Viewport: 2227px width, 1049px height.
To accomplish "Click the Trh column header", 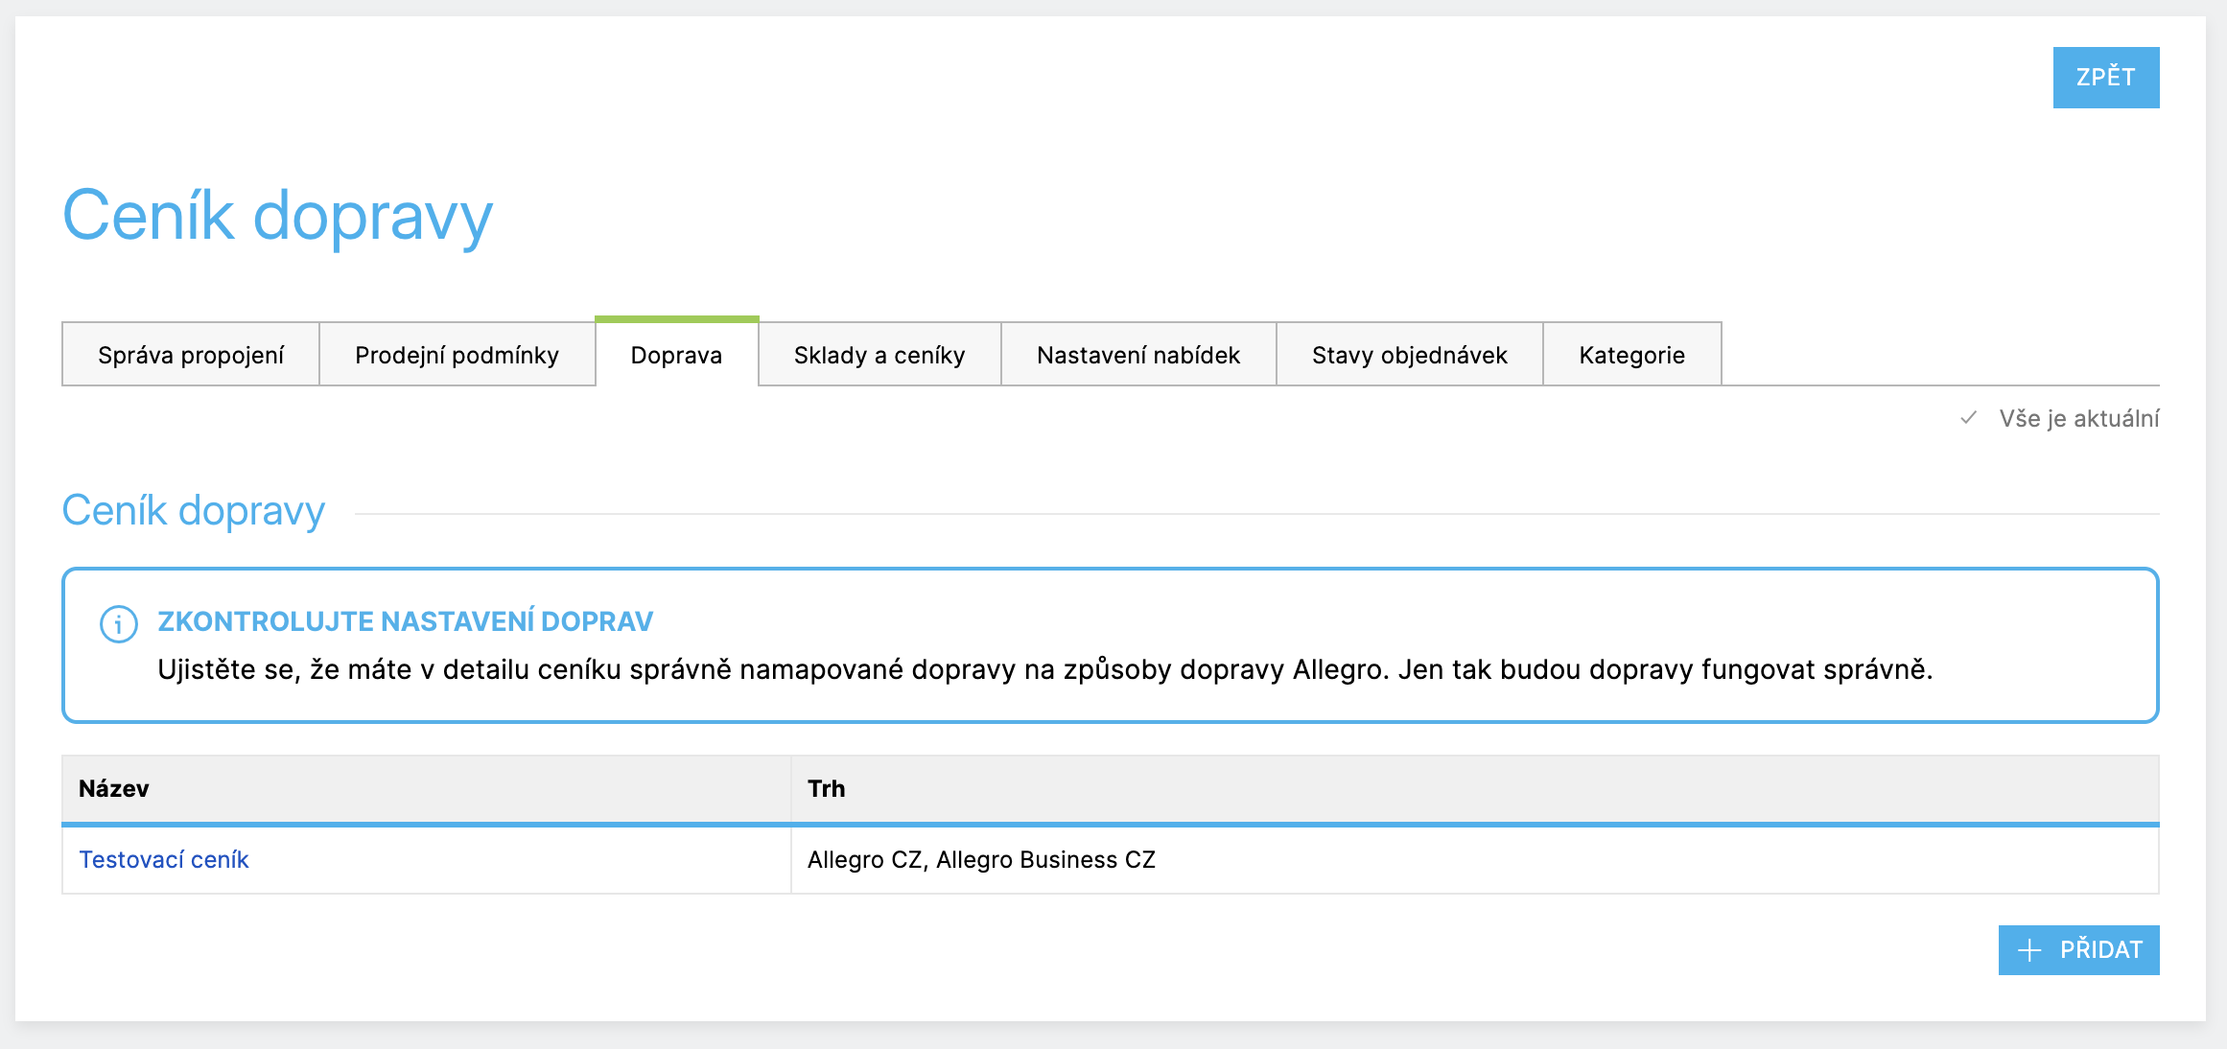I will pyautogui.click(x=826, y=788).
